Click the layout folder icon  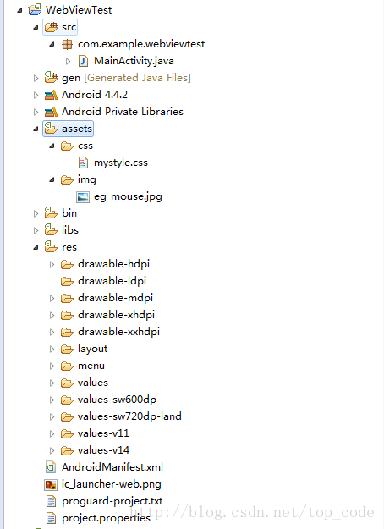pyautogui.click(x=67, y=349)
